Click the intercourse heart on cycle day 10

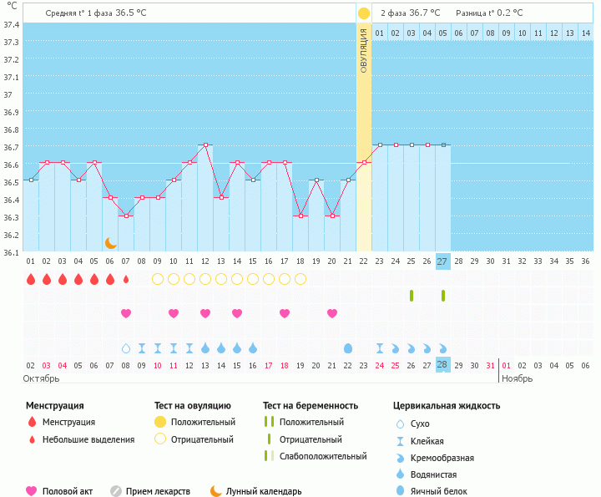tap(174, 313)
